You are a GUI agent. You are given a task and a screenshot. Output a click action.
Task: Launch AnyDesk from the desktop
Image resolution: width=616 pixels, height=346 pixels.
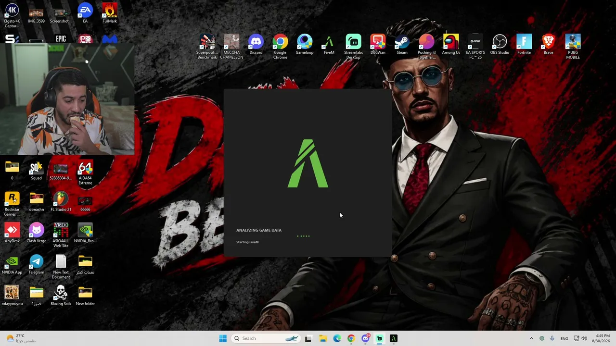(x=12, y=233)
